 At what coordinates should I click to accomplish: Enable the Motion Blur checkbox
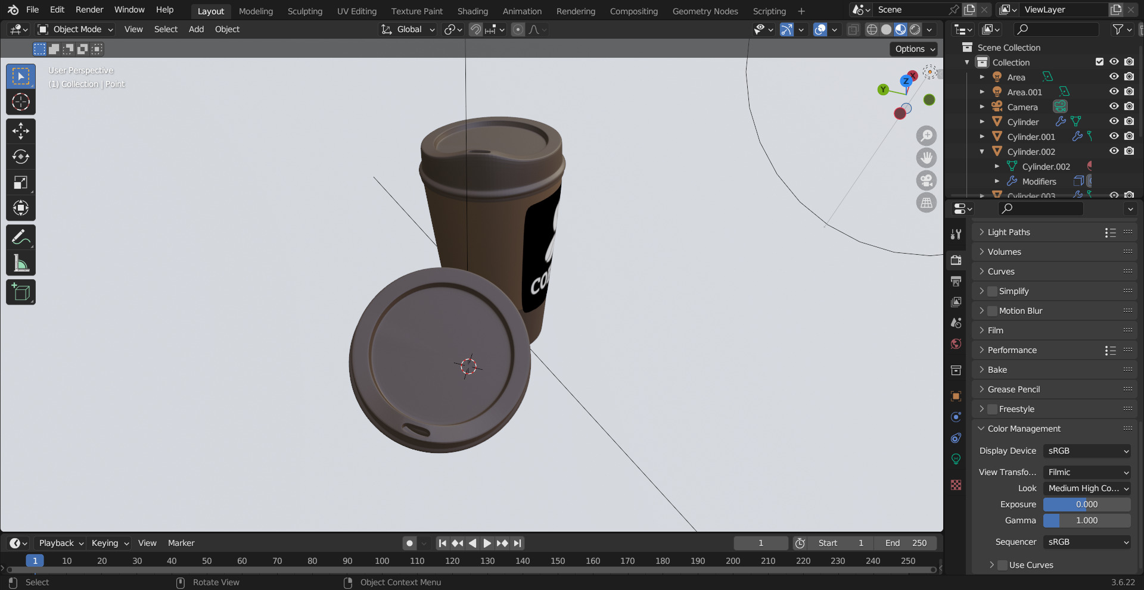tap(993, 311)
